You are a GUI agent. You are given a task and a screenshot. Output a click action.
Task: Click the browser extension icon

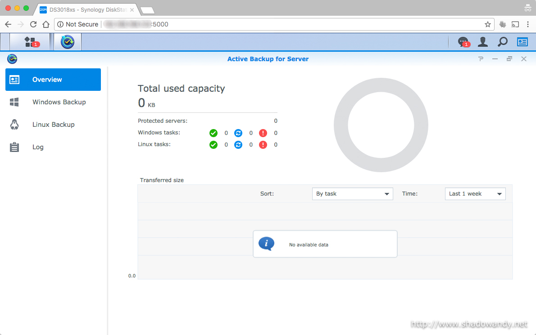pyautogui.click(x=503, y=24)
